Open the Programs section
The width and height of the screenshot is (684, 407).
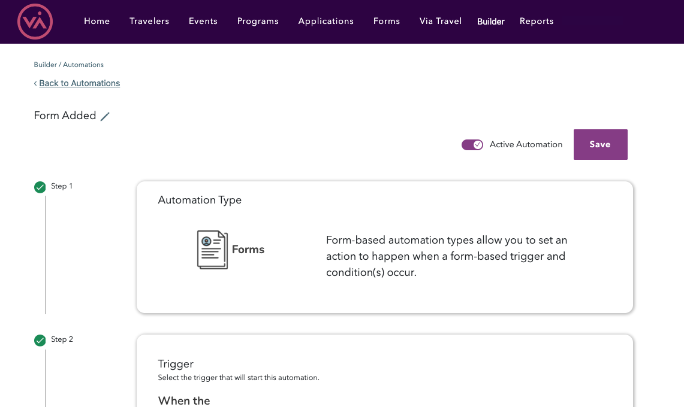[x=258, y=21]
